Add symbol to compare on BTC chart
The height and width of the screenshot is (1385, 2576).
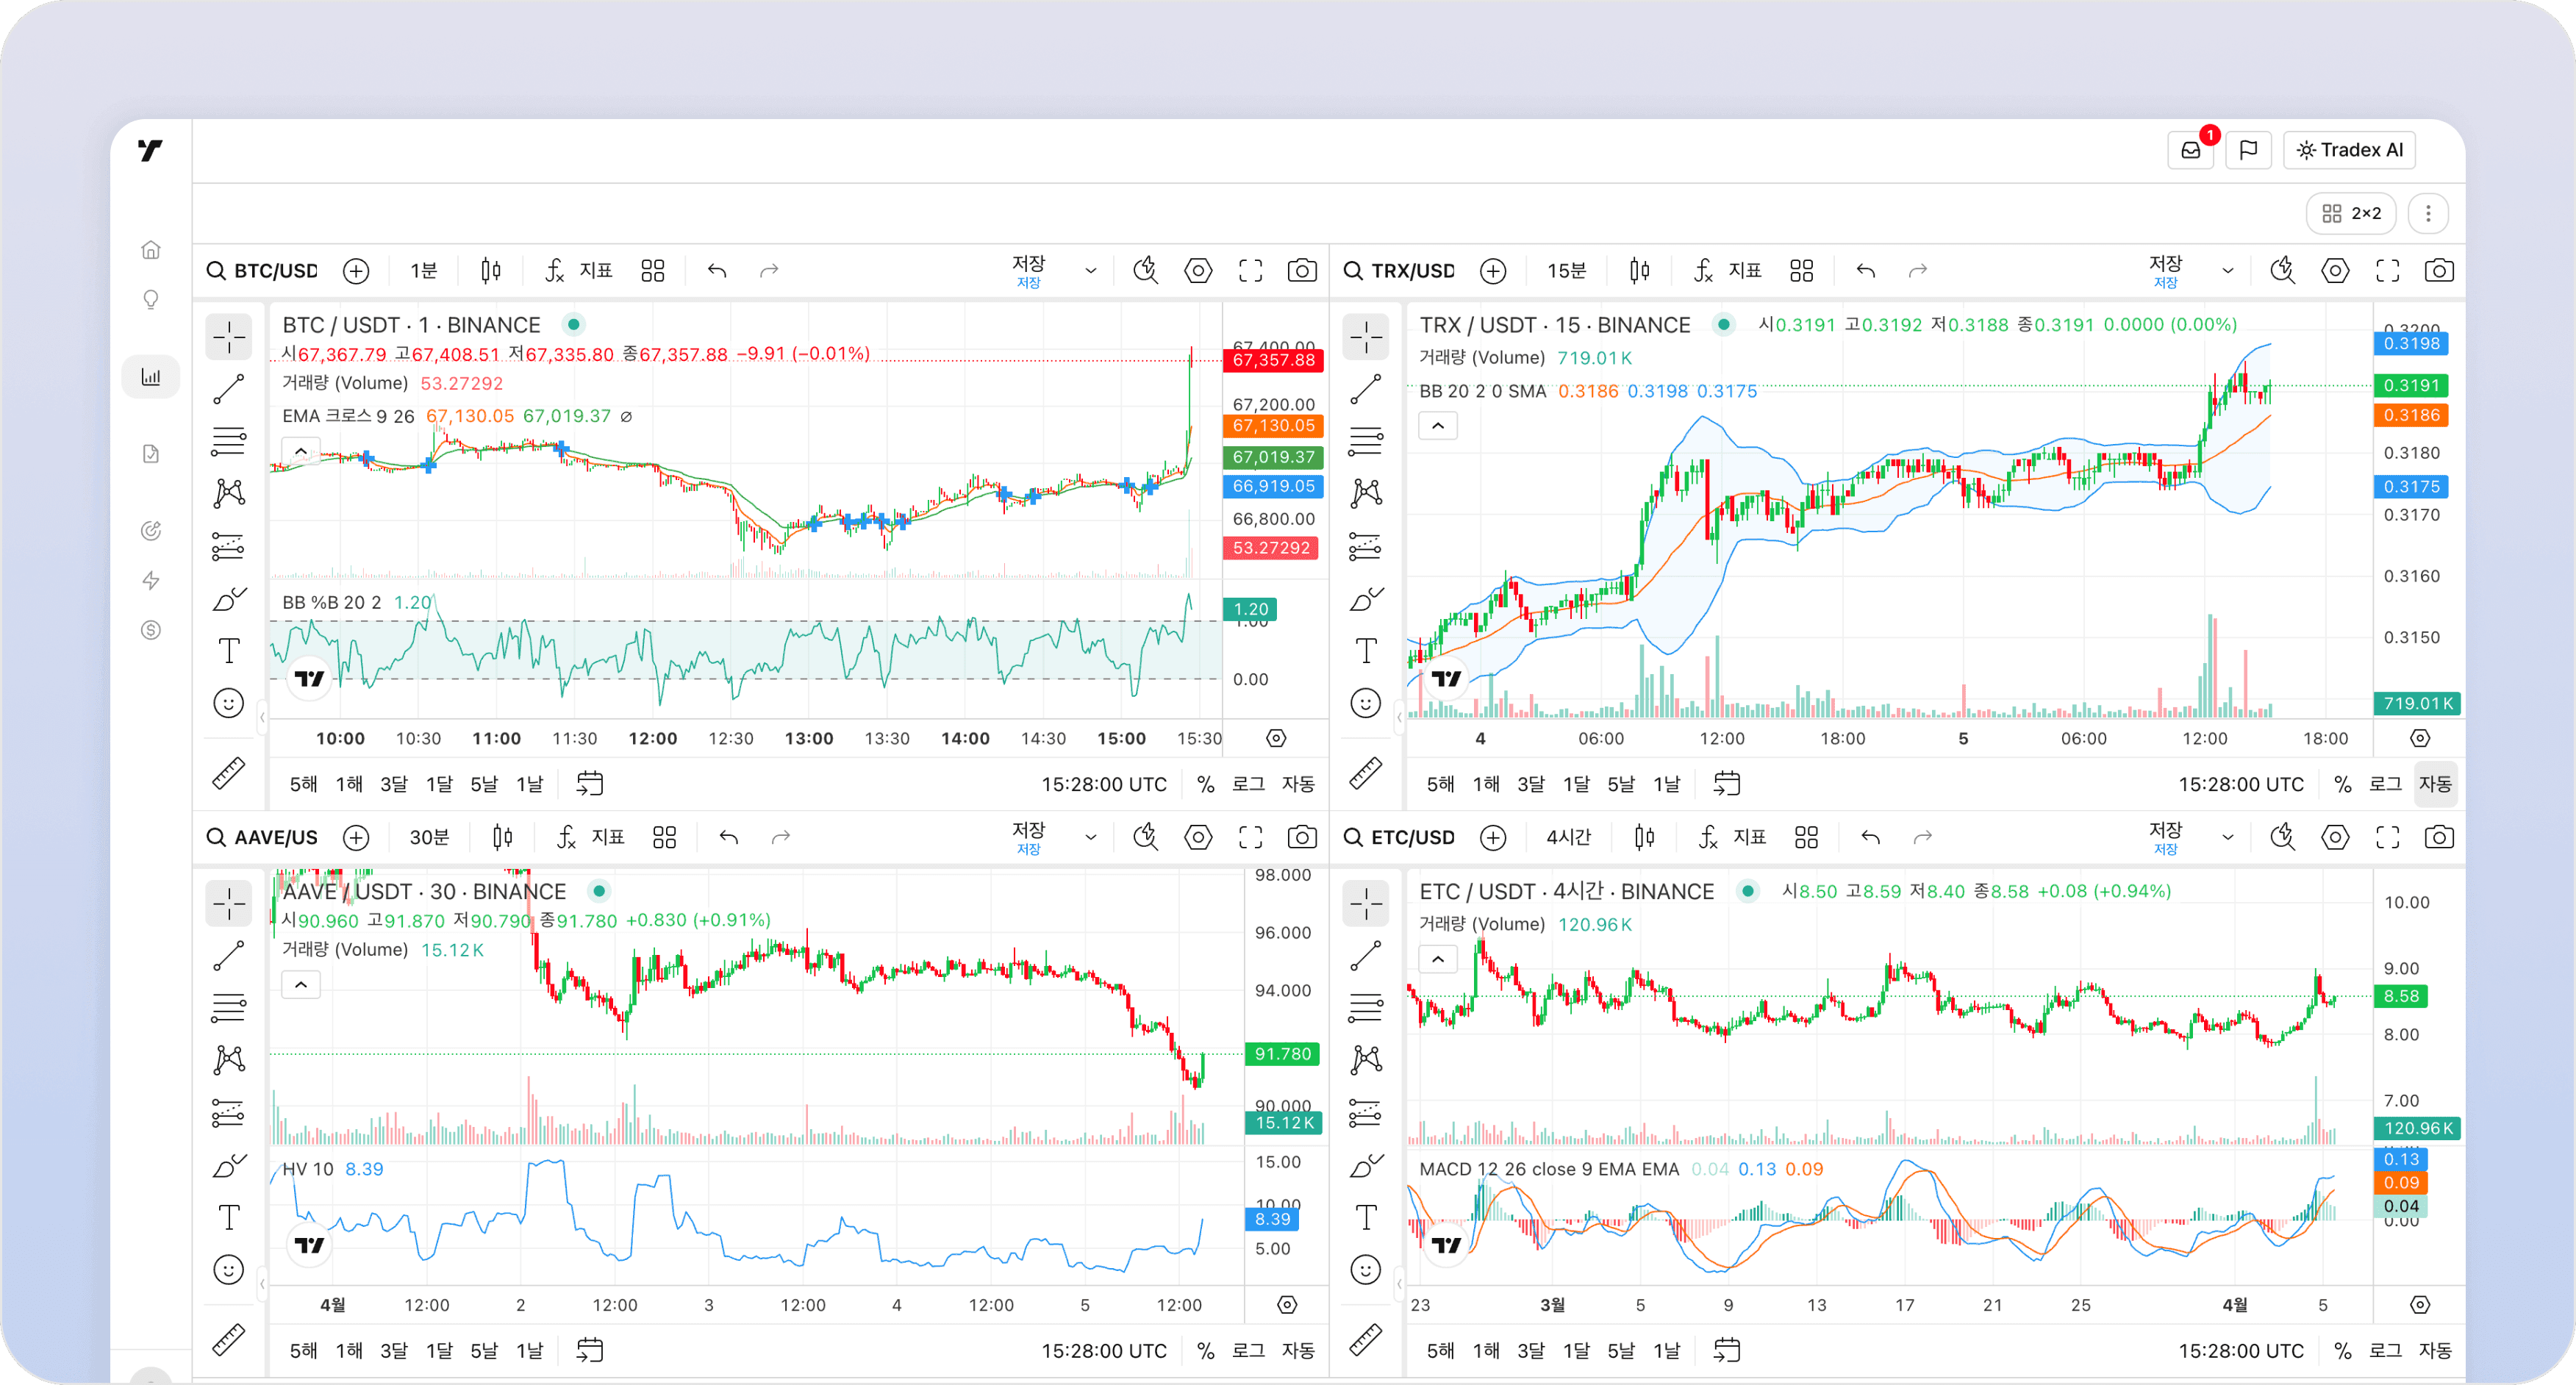click(x=356, y=271)
